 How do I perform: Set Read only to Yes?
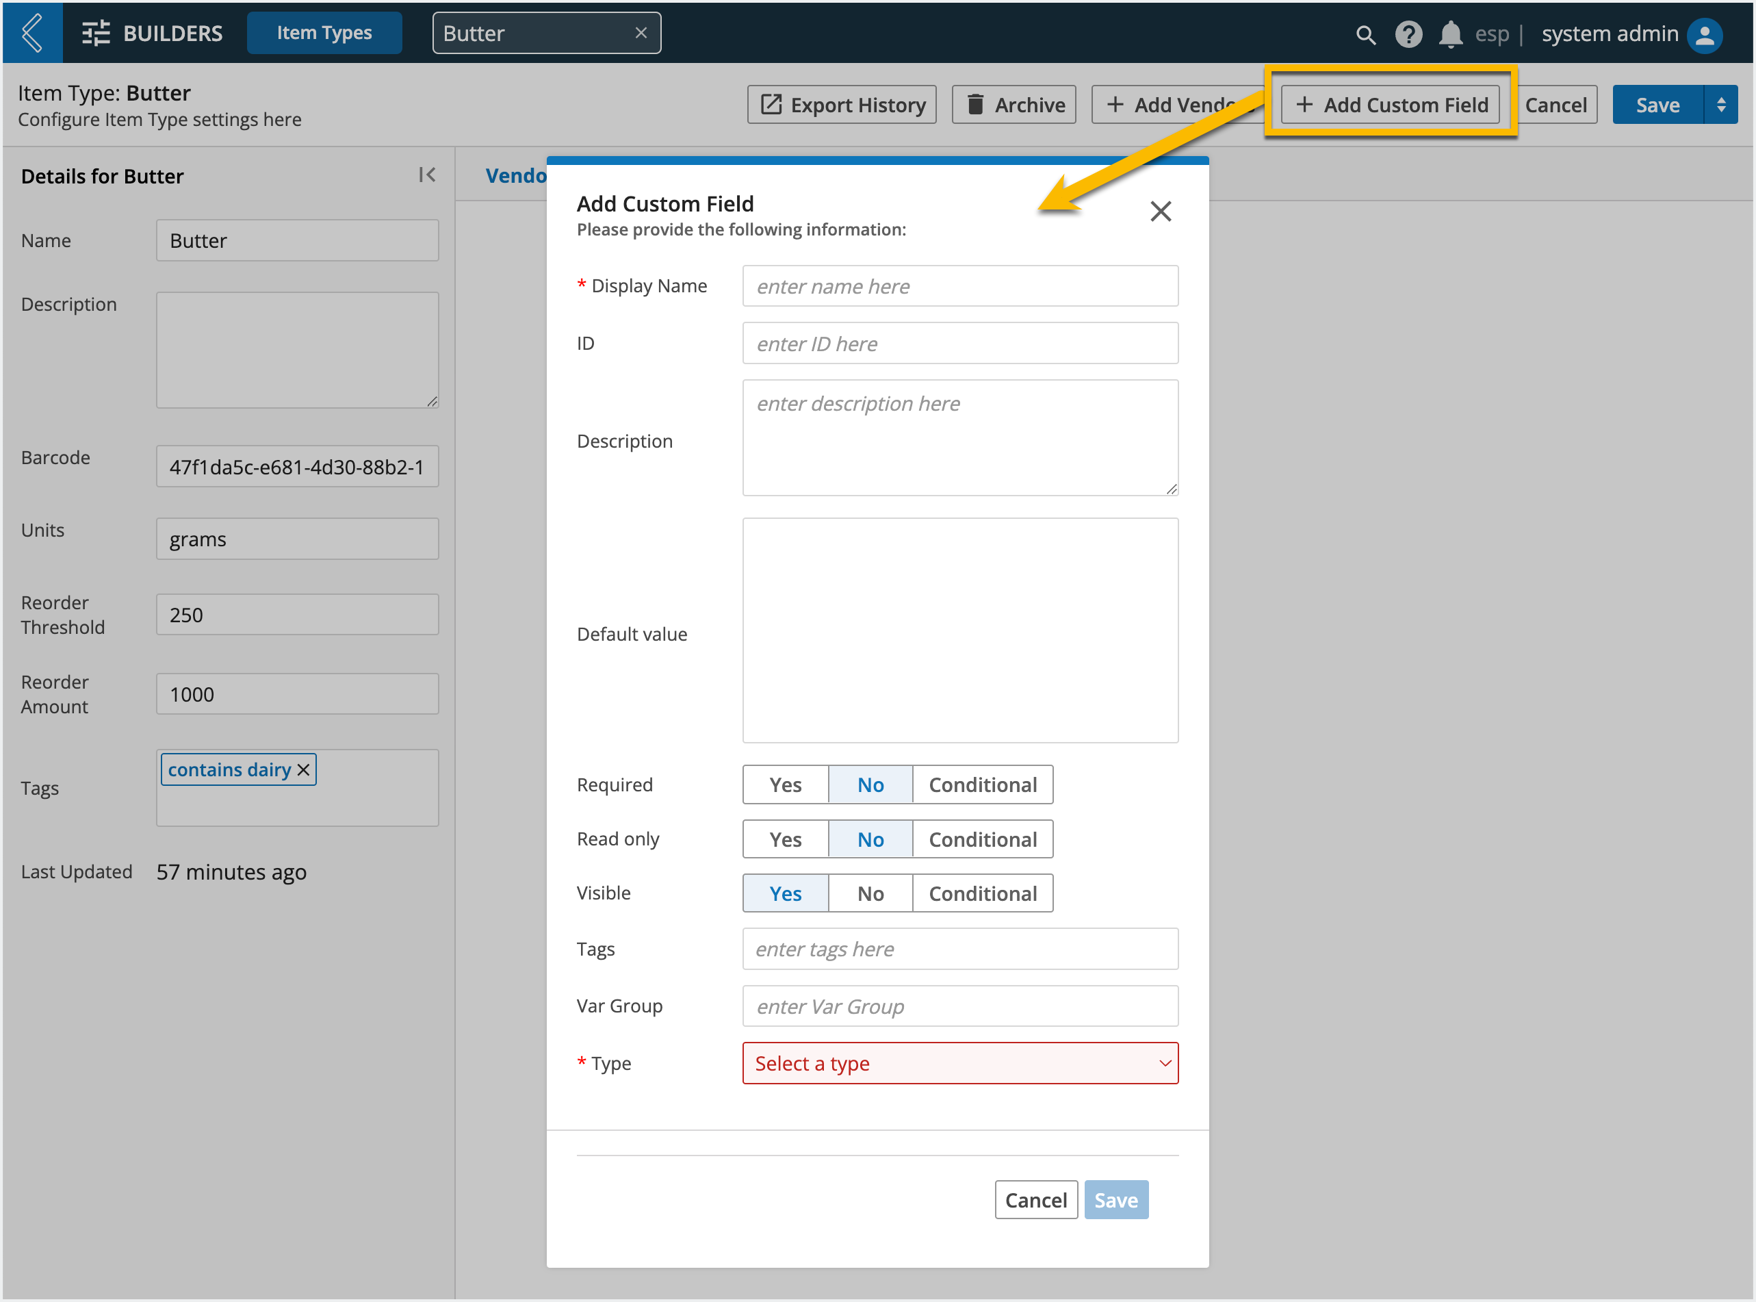tap(786, 839)
